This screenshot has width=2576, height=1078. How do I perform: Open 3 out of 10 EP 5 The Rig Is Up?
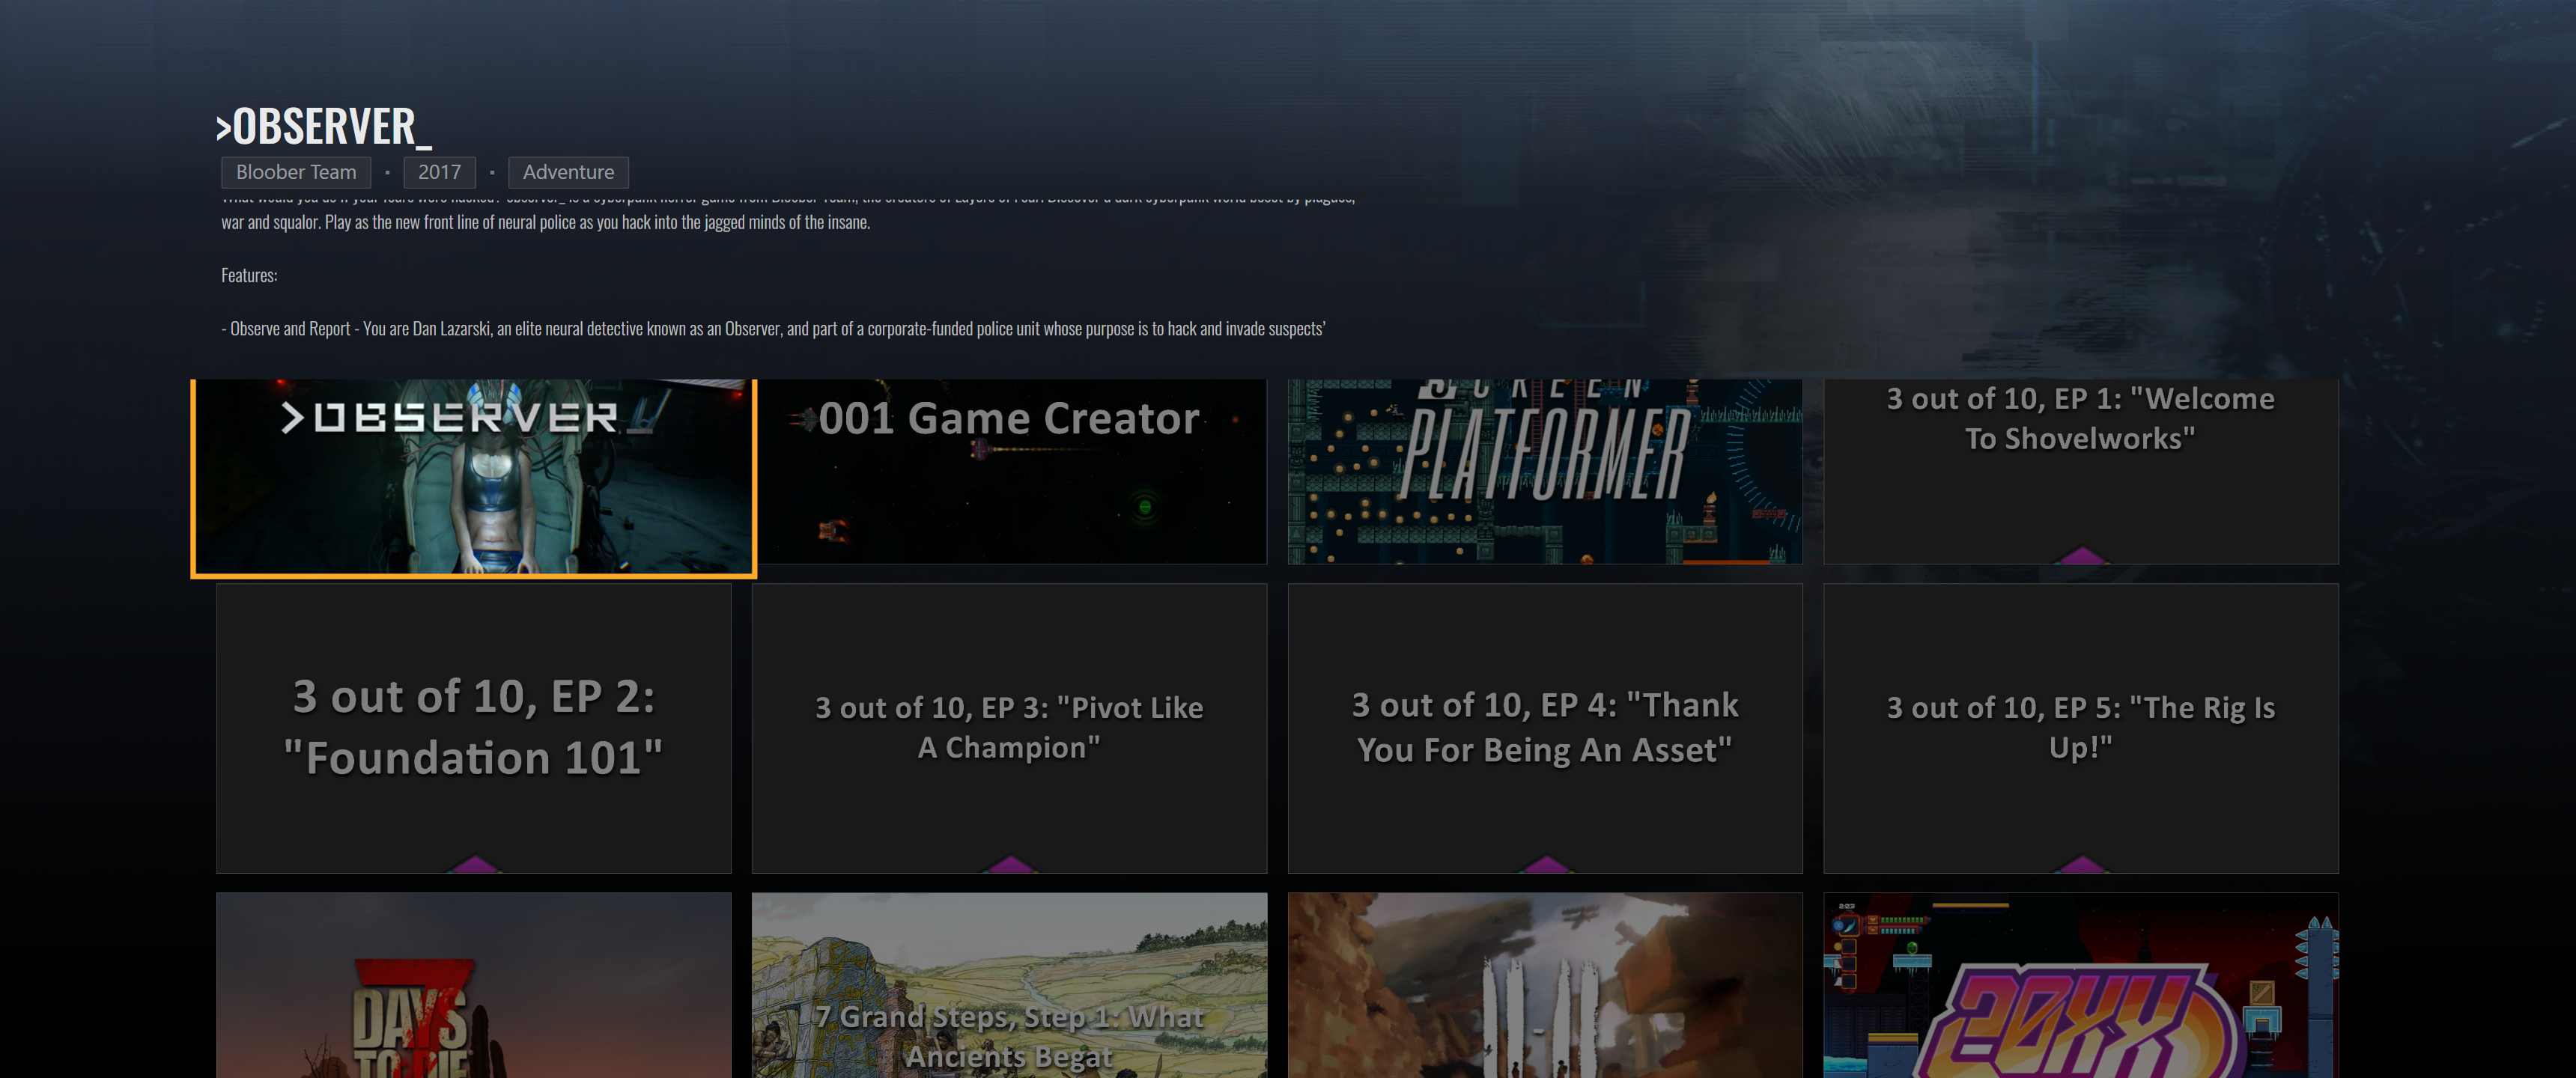pos(2081,728)
